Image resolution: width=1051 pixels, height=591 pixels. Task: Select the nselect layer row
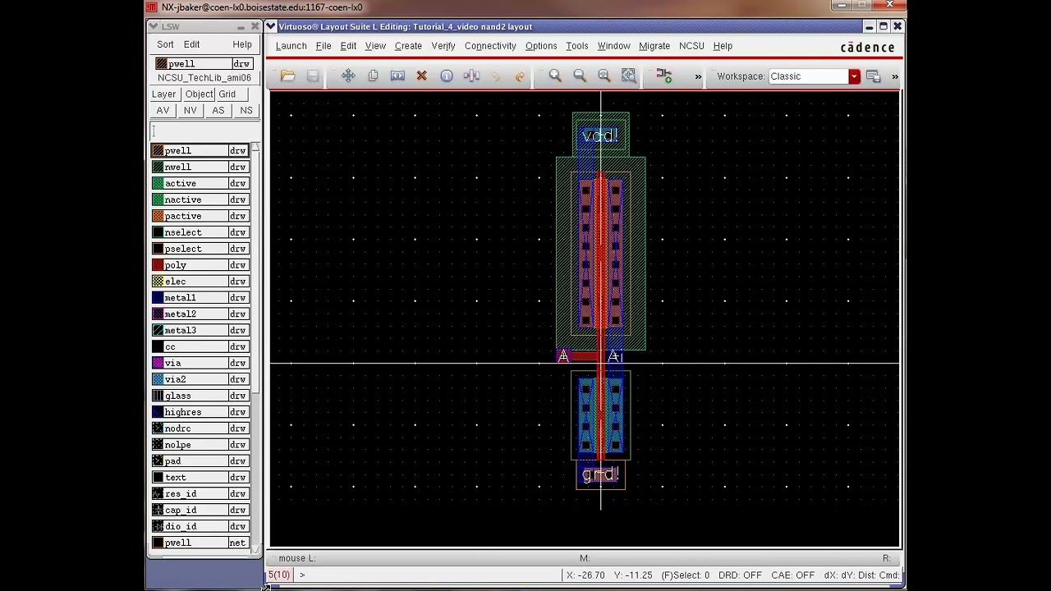(200, 232)
